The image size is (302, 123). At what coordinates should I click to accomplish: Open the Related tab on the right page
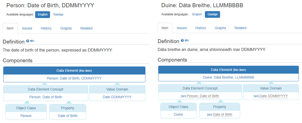[240, 28]
